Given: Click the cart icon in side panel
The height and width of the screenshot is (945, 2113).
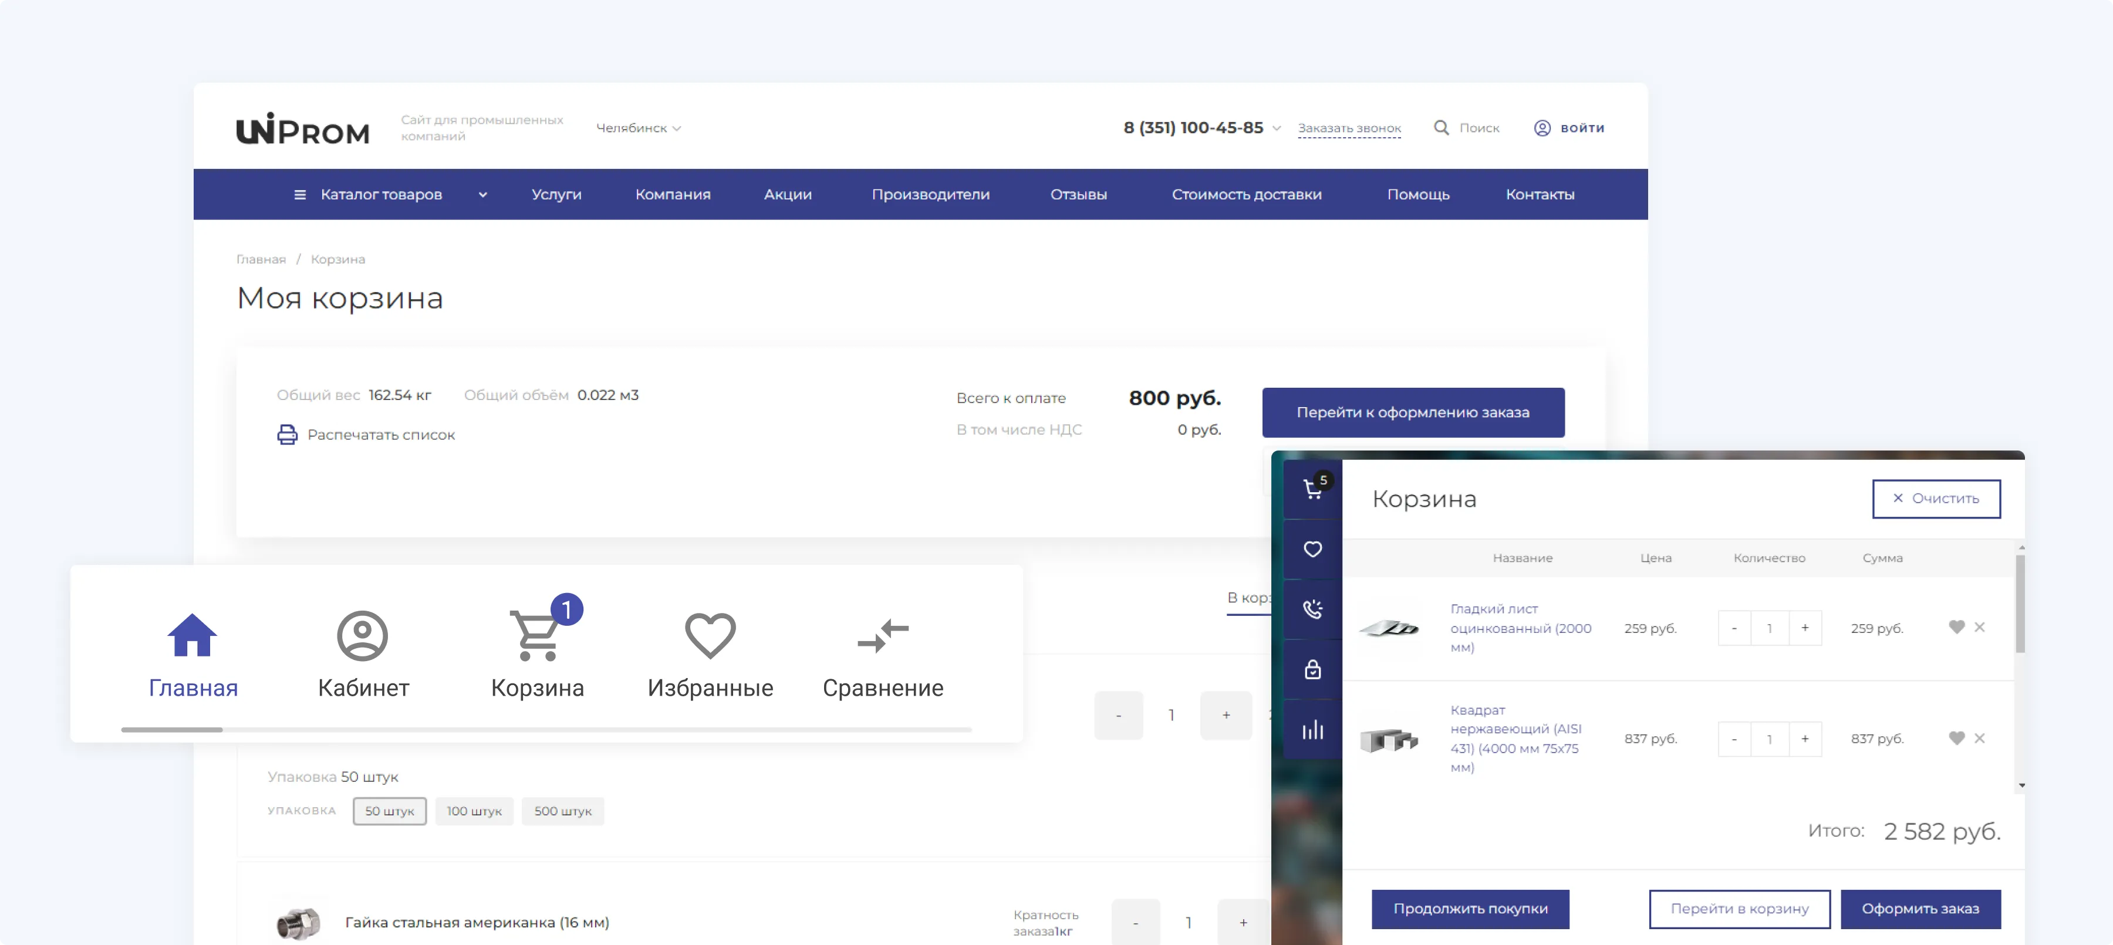Looking at the screenshot, I should [1312, 489].
